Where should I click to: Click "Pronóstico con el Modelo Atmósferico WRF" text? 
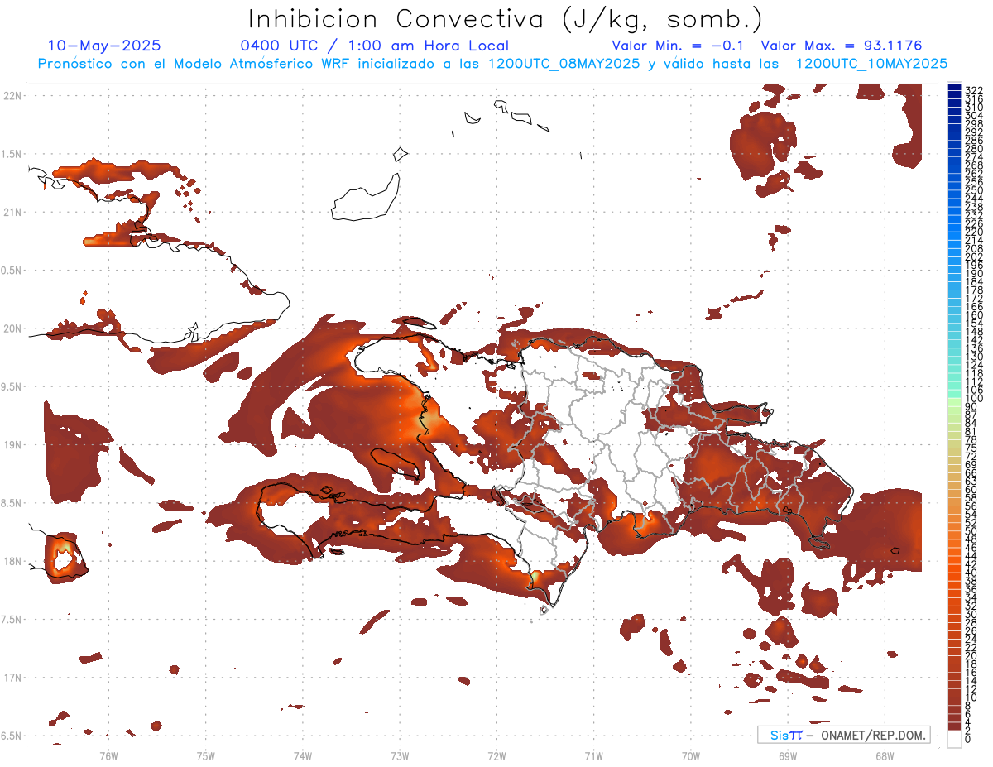(195, 64)
